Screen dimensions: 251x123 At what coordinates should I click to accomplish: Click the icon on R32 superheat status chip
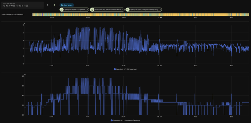pyautogui.click(x=92, y=10)
